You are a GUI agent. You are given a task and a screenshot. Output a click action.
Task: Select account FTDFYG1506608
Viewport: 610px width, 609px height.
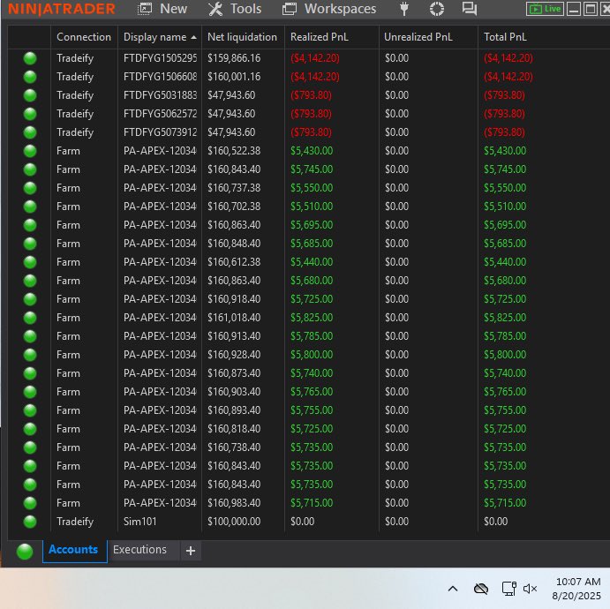[x=160, y=77]
